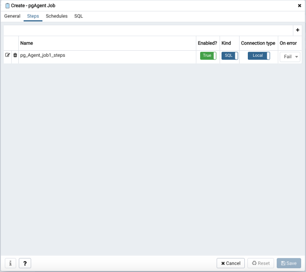This screenshot has width=306, height=272.
Task: Click the Save button
Action: click(289, 263)
